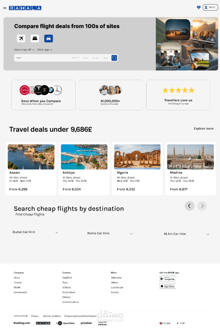Select the hotels bed icon

point(35,38)
